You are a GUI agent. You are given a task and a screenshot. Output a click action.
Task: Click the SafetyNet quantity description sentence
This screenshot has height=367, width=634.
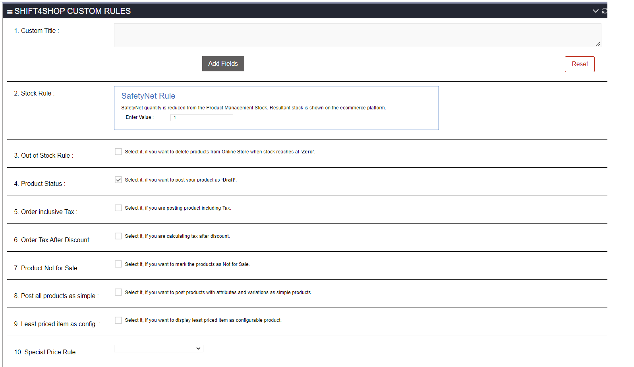point(253,108)
